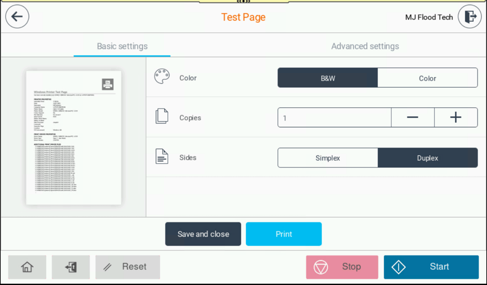487x285 pixels.
Task: Click the printer icon on preview page
Action: point(107,84)
